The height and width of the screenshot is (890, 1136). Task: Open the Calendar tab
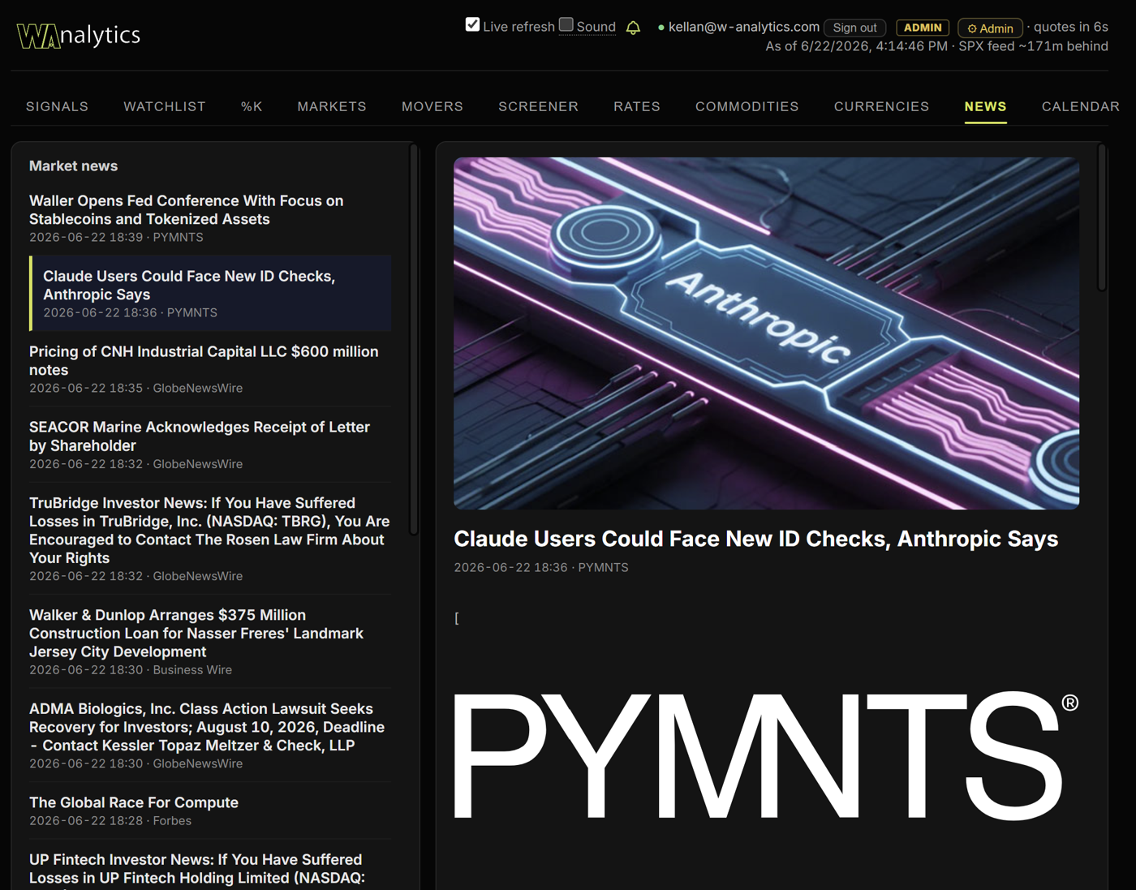click(x=1080, y=106)
